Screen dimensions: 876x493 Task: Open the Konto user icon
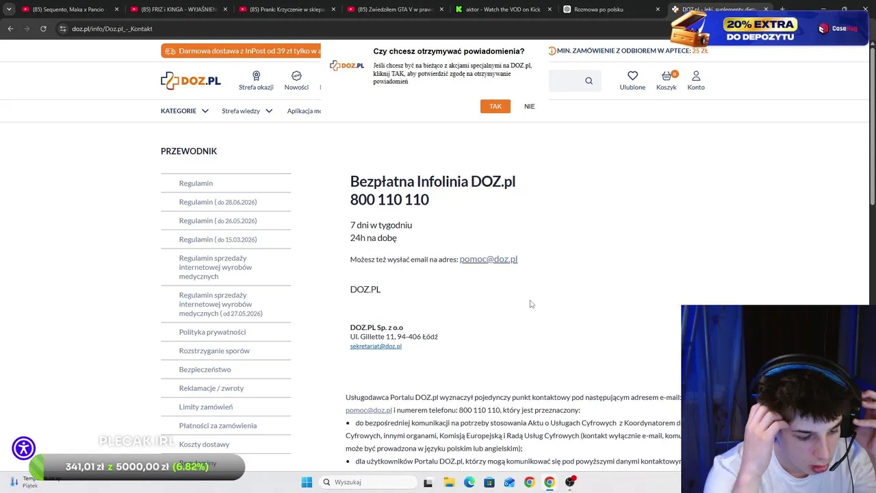696,76
